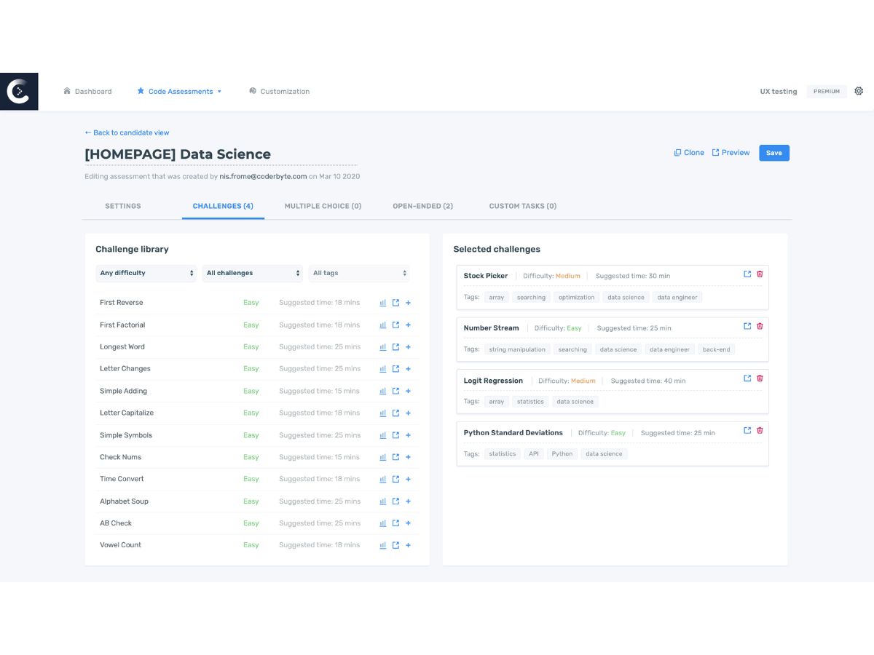
Task: Delete Logit Regression challenge
Action: (760, 378)
